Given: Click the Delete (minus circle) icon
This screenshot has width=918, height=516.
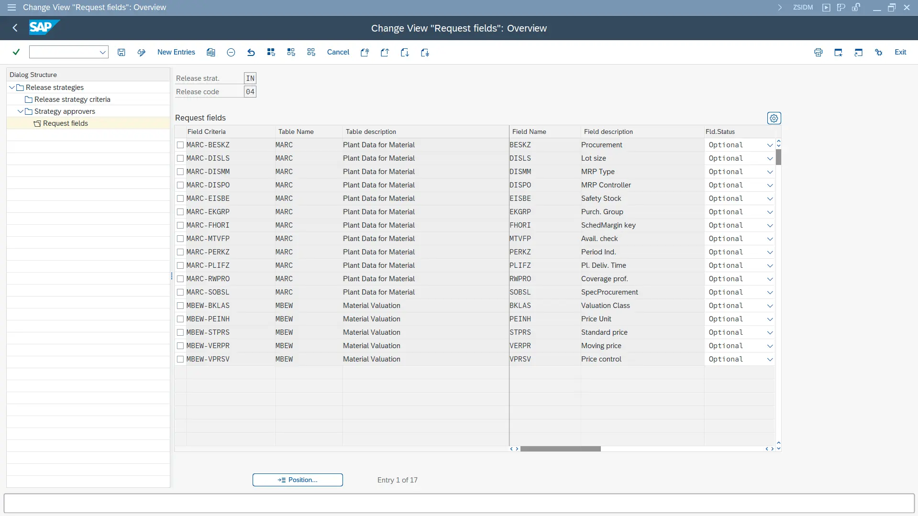Looking at the screenshot, I should click(231, 53).
